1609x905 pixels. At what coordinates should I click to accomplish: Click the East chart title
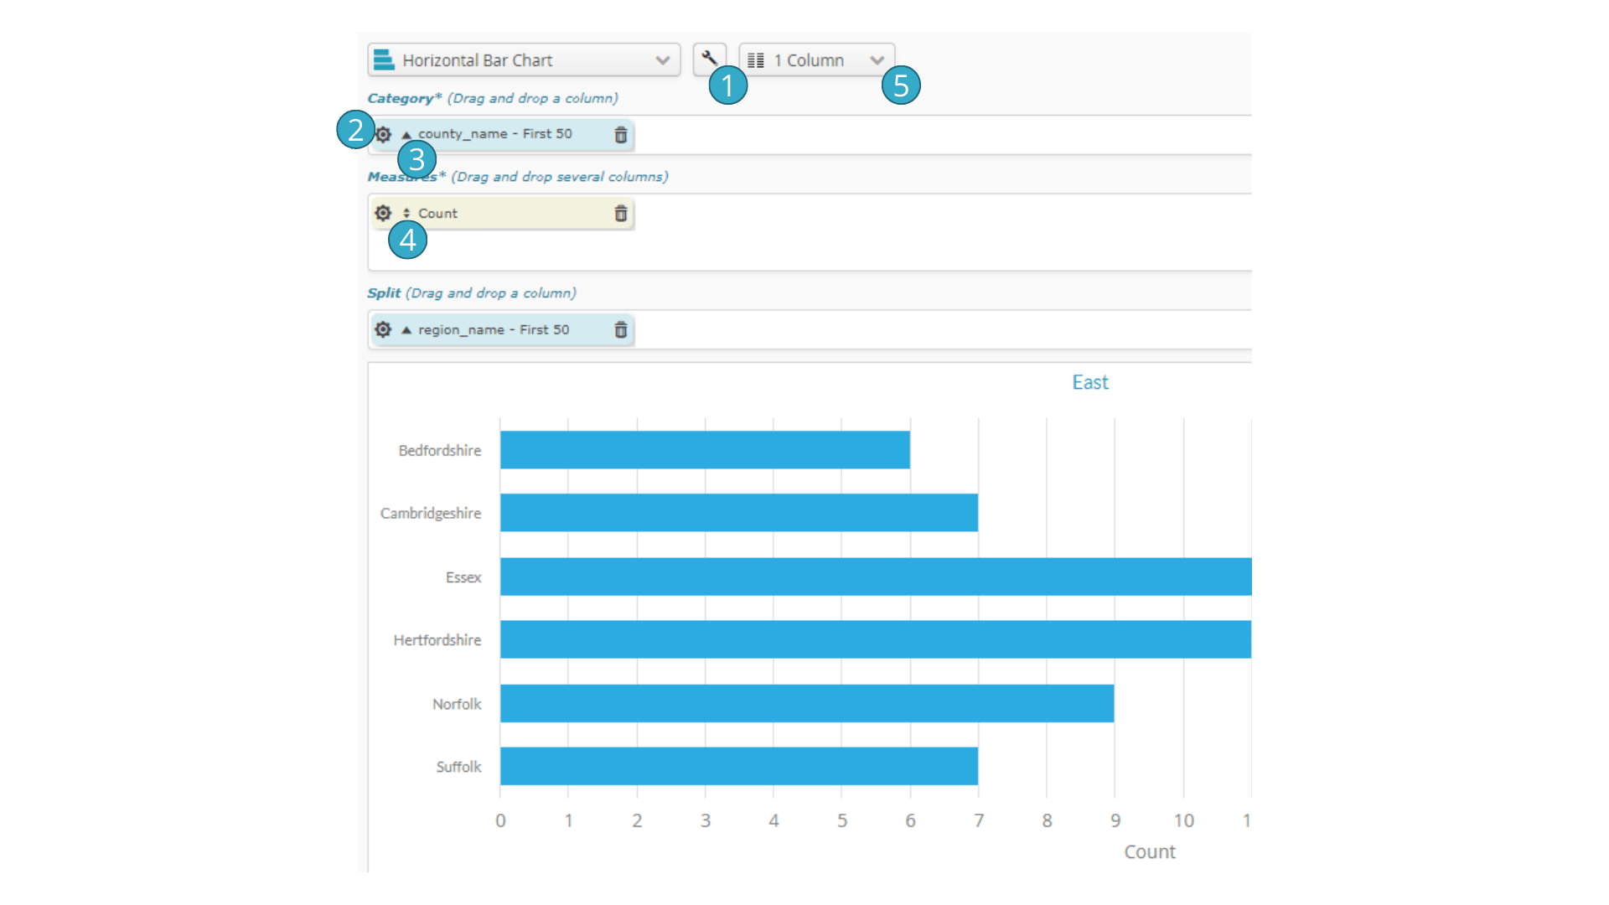[x=1090, y=382]
